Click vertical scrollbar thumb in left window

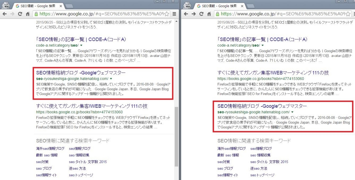[176, 137]
